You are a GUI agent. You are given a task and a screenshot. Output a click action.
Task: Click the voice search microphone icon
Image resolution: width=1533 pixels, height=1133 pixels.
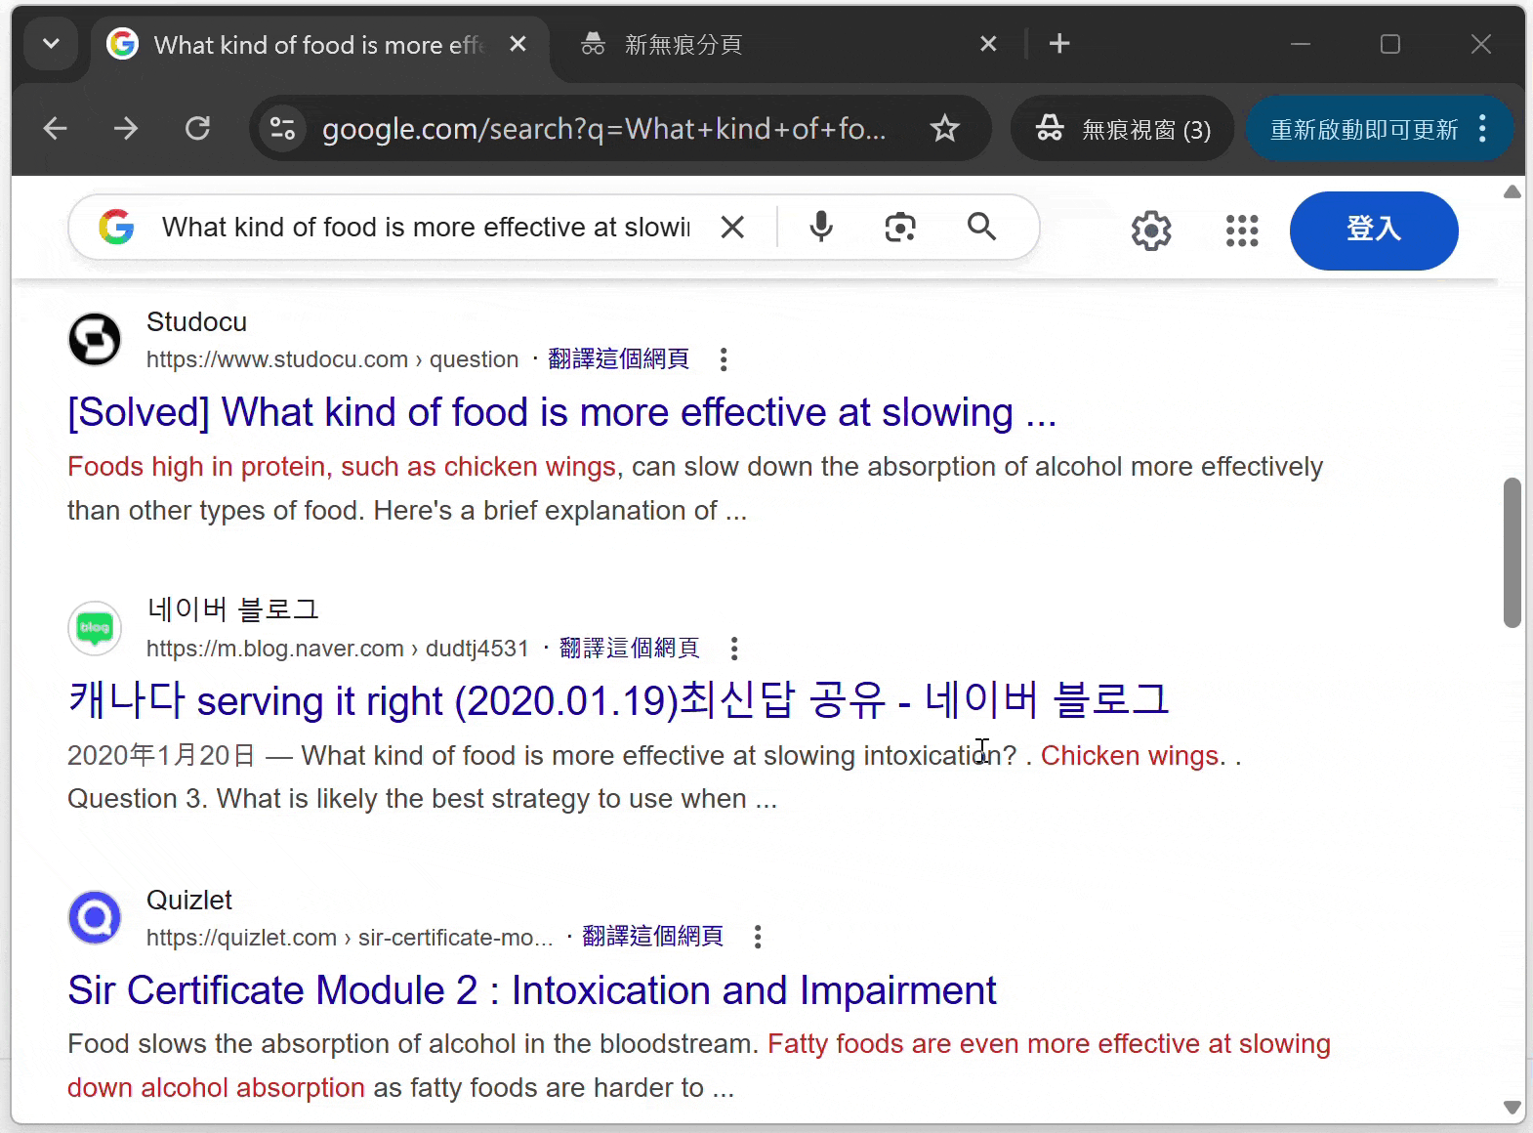point(821,228)
